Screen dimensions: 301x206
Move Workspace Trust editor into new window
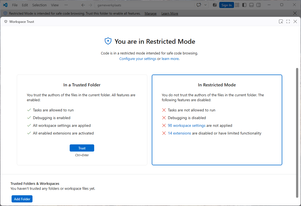281,21
